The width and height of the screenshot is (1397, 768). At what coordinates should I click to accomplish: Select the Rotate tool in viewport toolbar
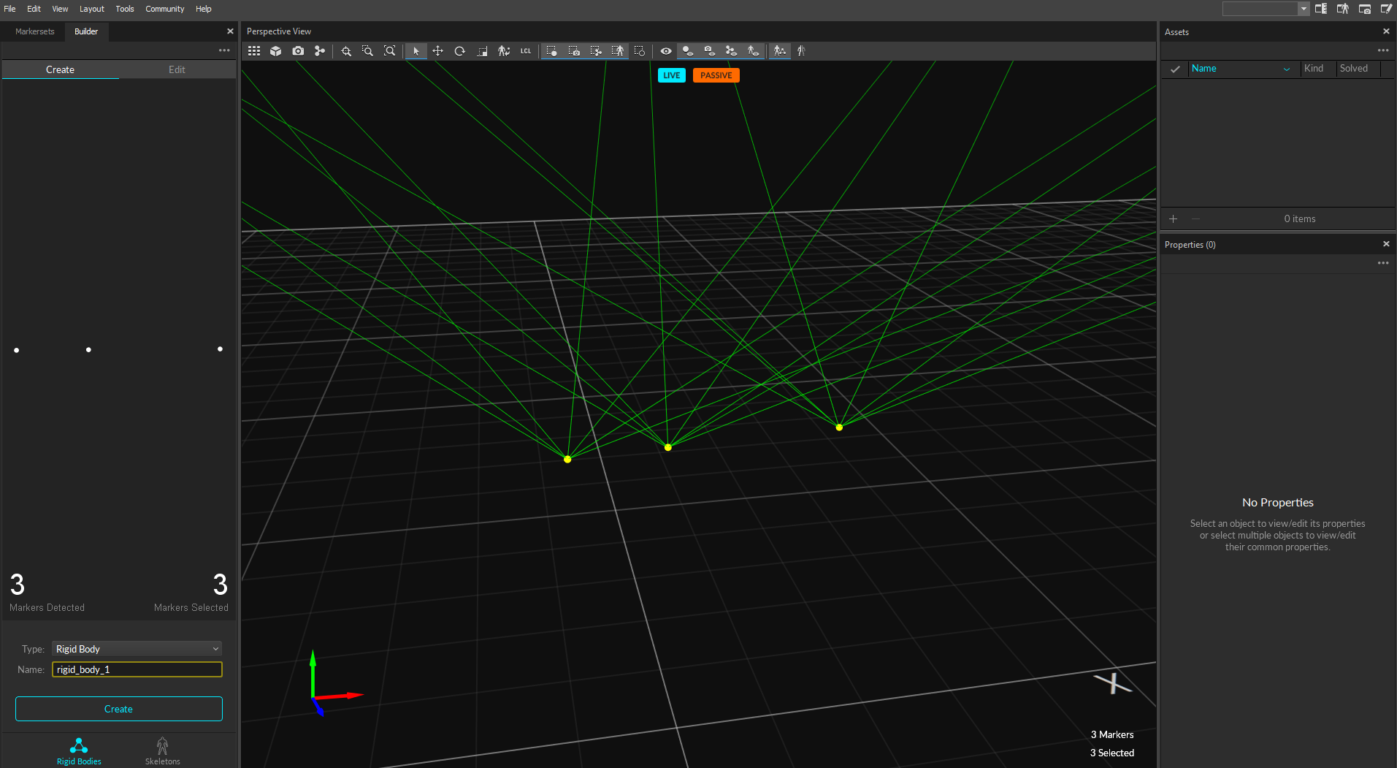[459, 51]
